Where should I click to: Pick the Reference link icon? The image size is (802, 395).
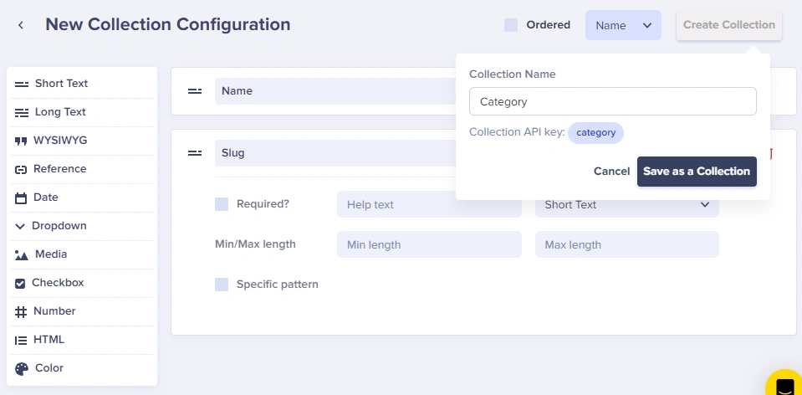[x=21, y=169]
